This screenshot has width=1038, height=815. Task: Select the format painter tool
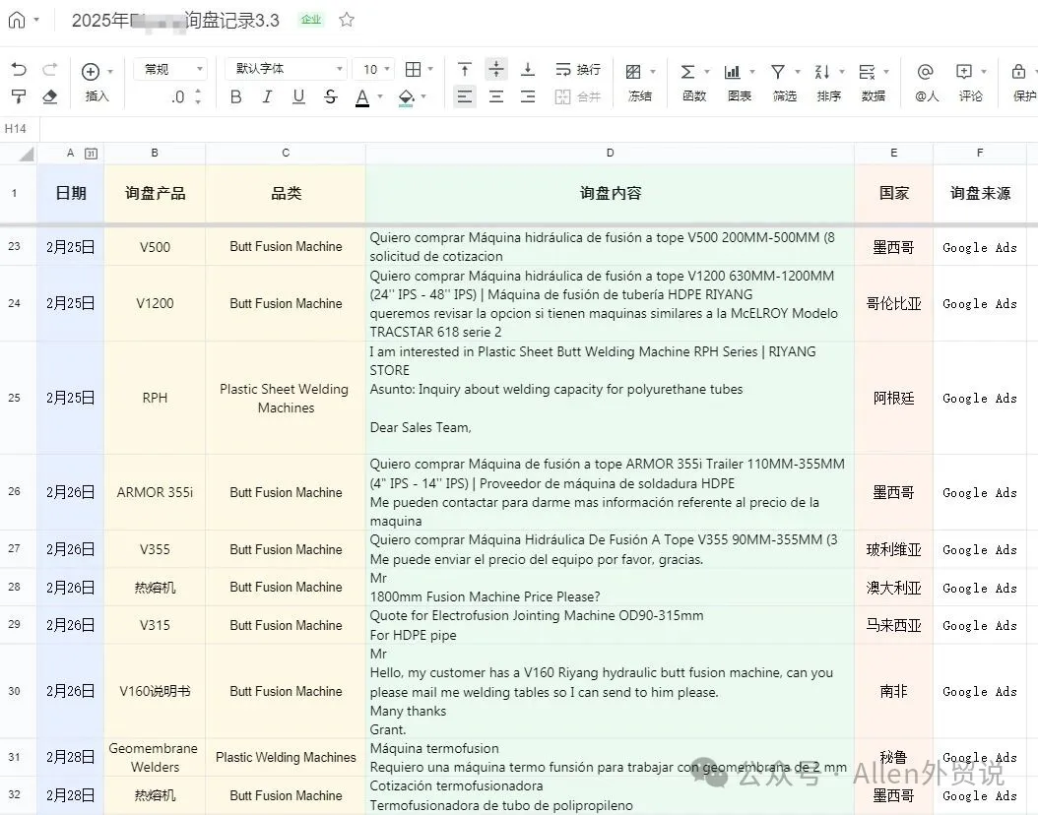click(19, 96)
